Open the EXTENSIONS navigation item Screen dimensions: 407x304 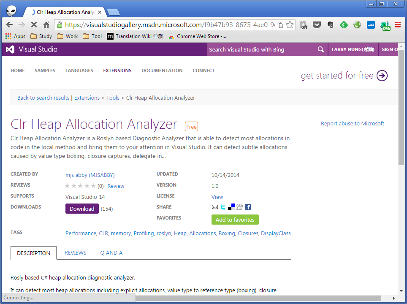117,71
